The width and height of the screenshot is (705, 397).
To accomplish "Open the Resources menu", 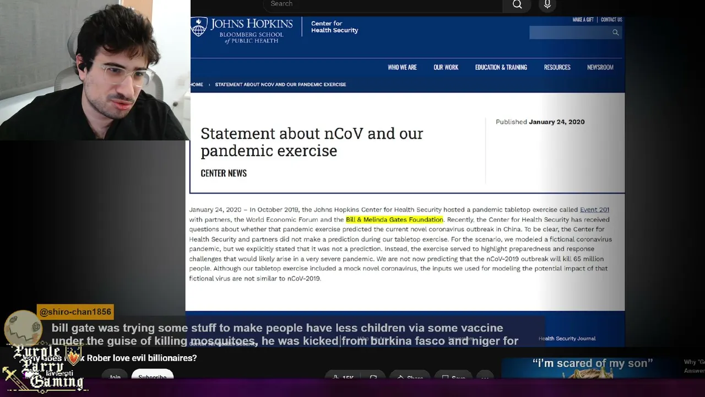I will [557, 67].
